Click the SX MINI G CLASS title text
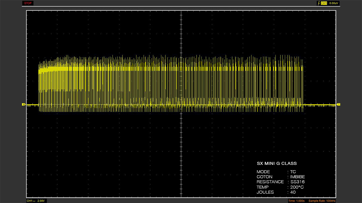Image resolution: width=362 pixels, height=203 pixels. pyautogui.click(x=277, y=164)
